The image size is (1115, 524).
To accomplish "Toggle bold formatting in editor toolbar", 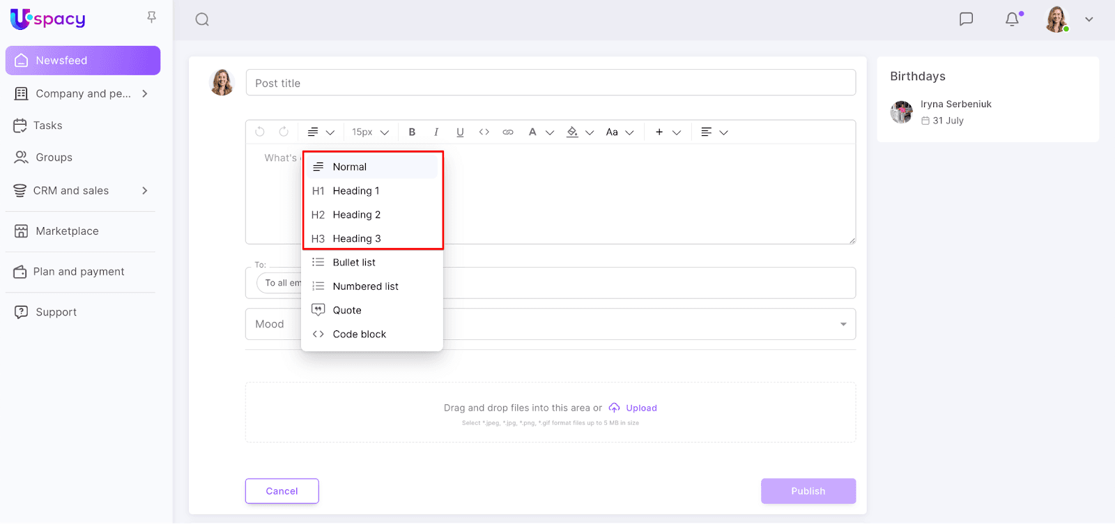I will click(x=412, y=132).
